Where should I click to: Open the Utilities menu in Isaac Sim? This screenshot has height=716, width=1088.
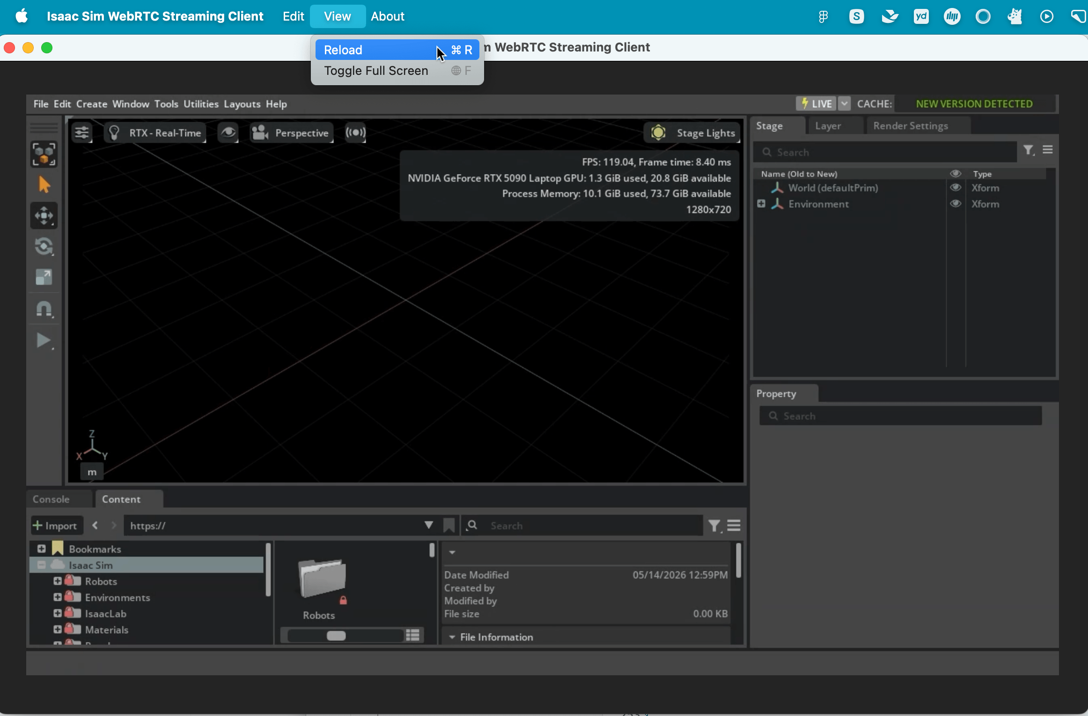[x=201, y=104]
